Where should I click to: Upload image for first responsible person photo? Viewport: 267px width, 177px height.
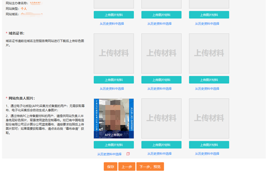114,145
